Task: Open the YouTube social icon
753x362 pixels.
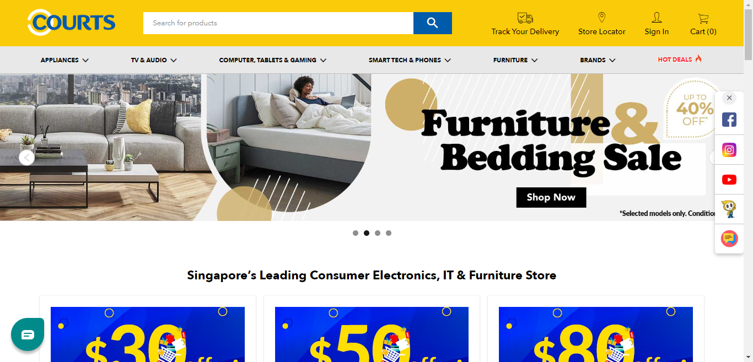Action: pyautogui.click(x=729, y=180)
